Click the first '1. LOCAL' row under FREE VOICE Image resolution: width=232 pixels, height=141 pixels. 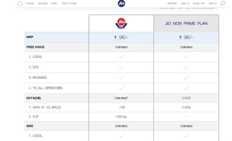(x=36, y=57)
